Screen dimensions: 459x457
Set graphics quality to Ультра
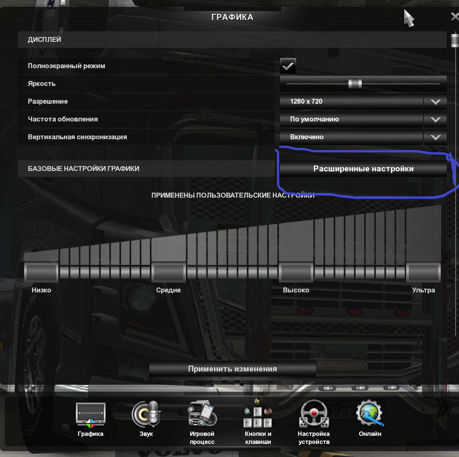pyautogui.click(x=423, y=272)
